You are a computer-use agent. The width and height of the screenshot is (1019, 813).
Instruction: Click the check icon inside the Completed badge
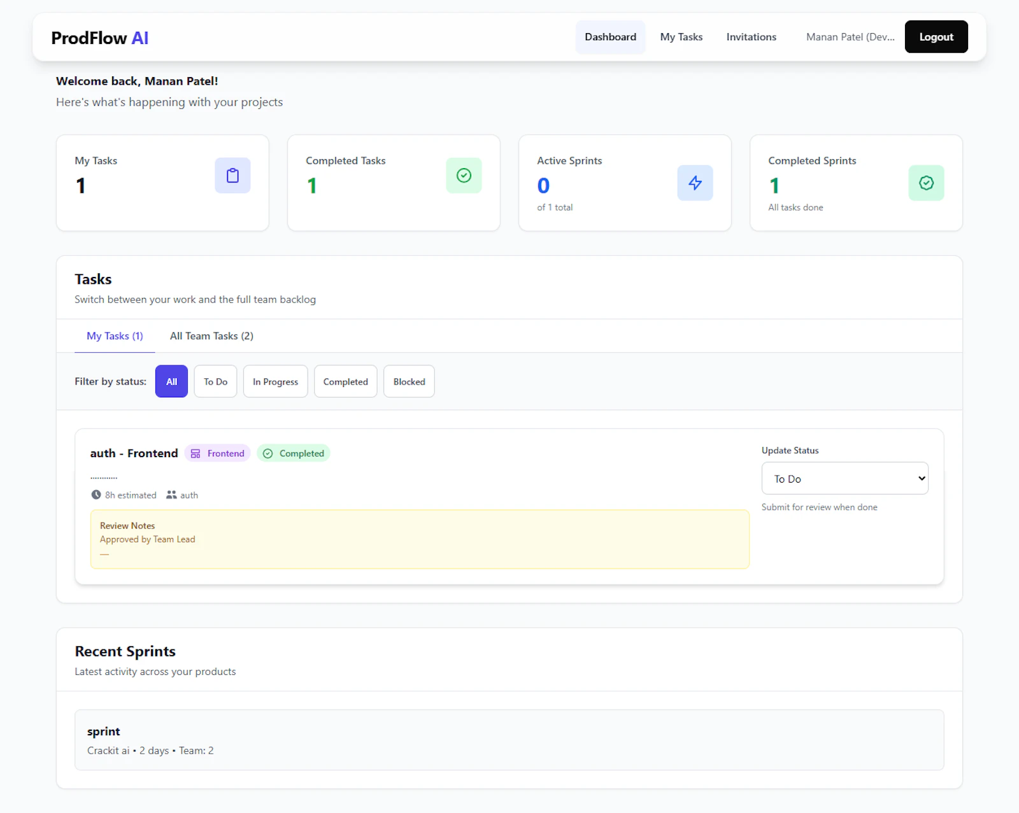coord(268,453)
